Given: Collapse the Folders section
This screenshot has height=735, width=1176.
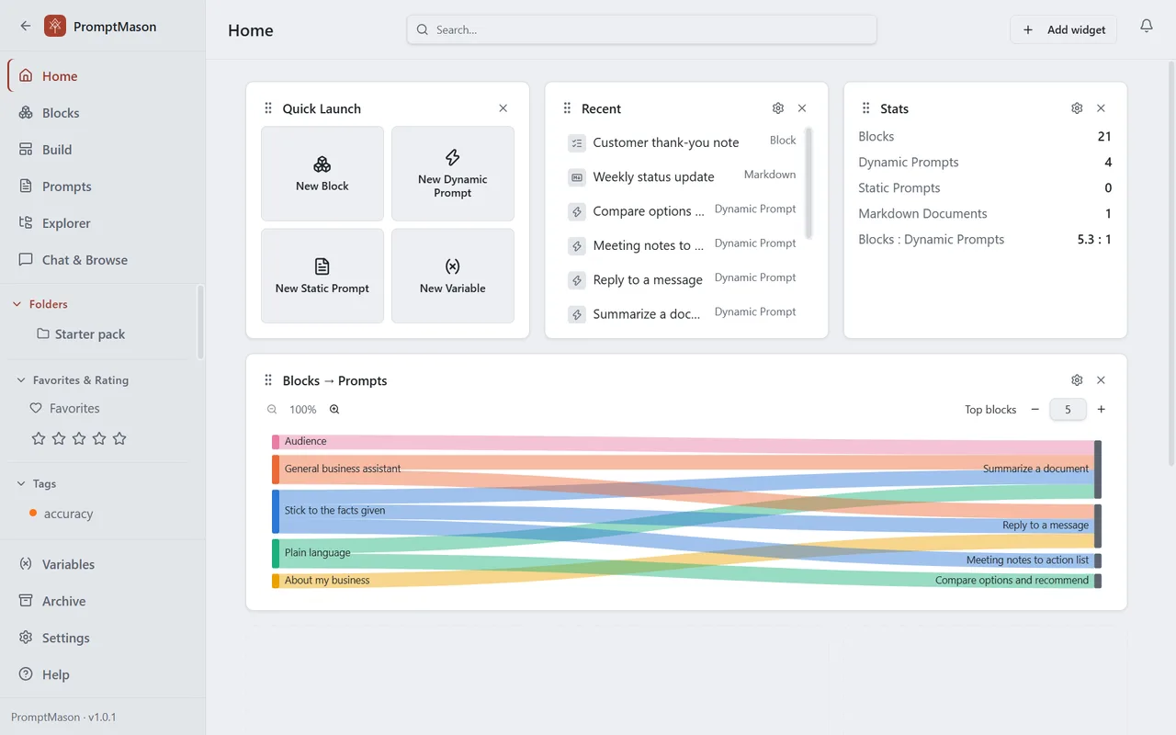Looking at the screenshot, I should (x=17, y=304).
